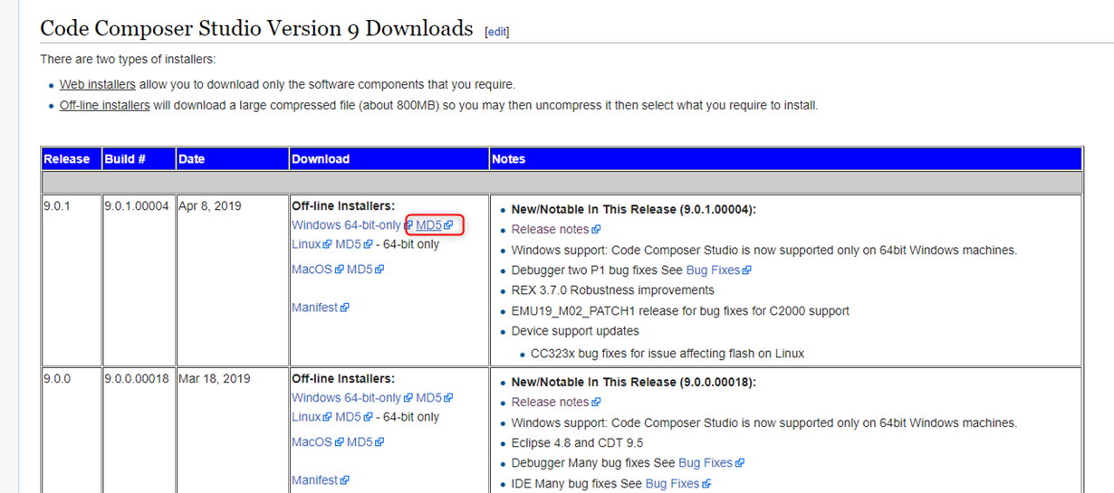Download MacOS installer for release 9.0.0
Image resolution: width=1114 pixels, height=493 pixels.
tap(312, 441)
